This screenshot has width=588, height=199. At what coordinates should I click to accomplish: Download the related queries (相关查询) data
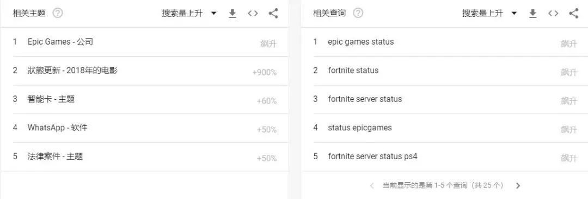532,14
